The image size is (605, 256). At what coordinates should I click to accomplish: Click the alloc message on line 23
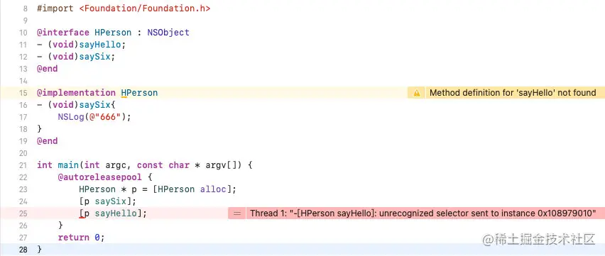(213, 189)
